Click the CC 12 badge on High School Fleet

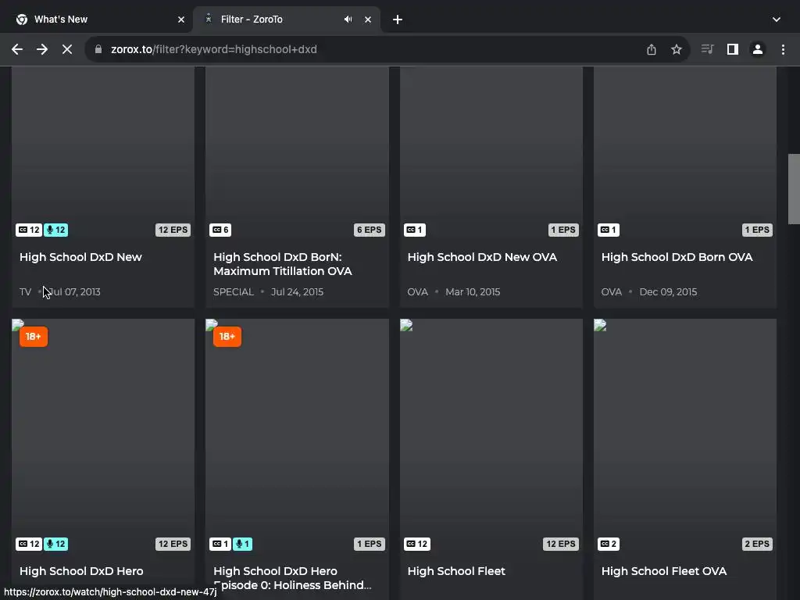tap(417, 544)
